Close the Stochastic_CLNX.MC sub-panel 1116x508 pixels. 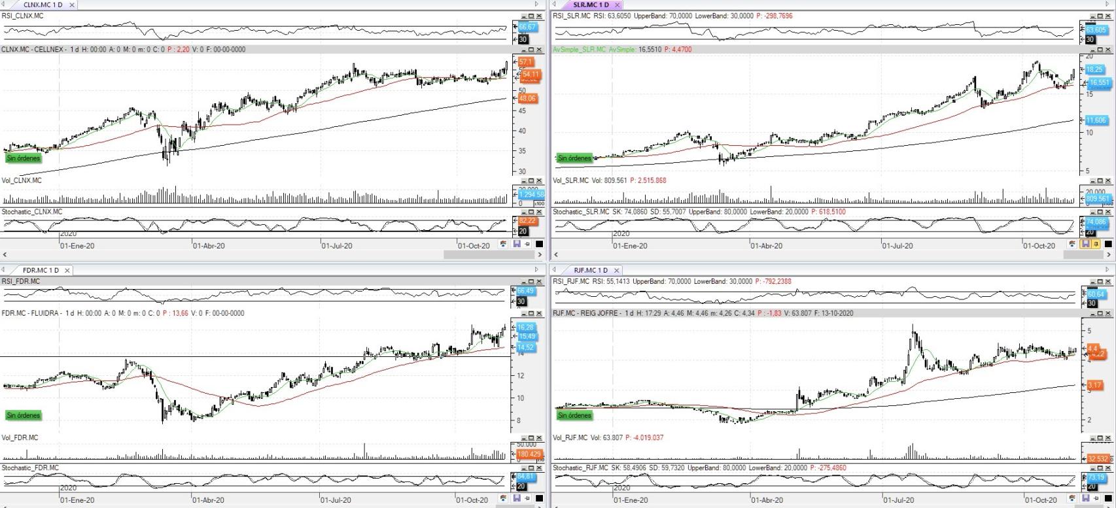pos(539,212)
